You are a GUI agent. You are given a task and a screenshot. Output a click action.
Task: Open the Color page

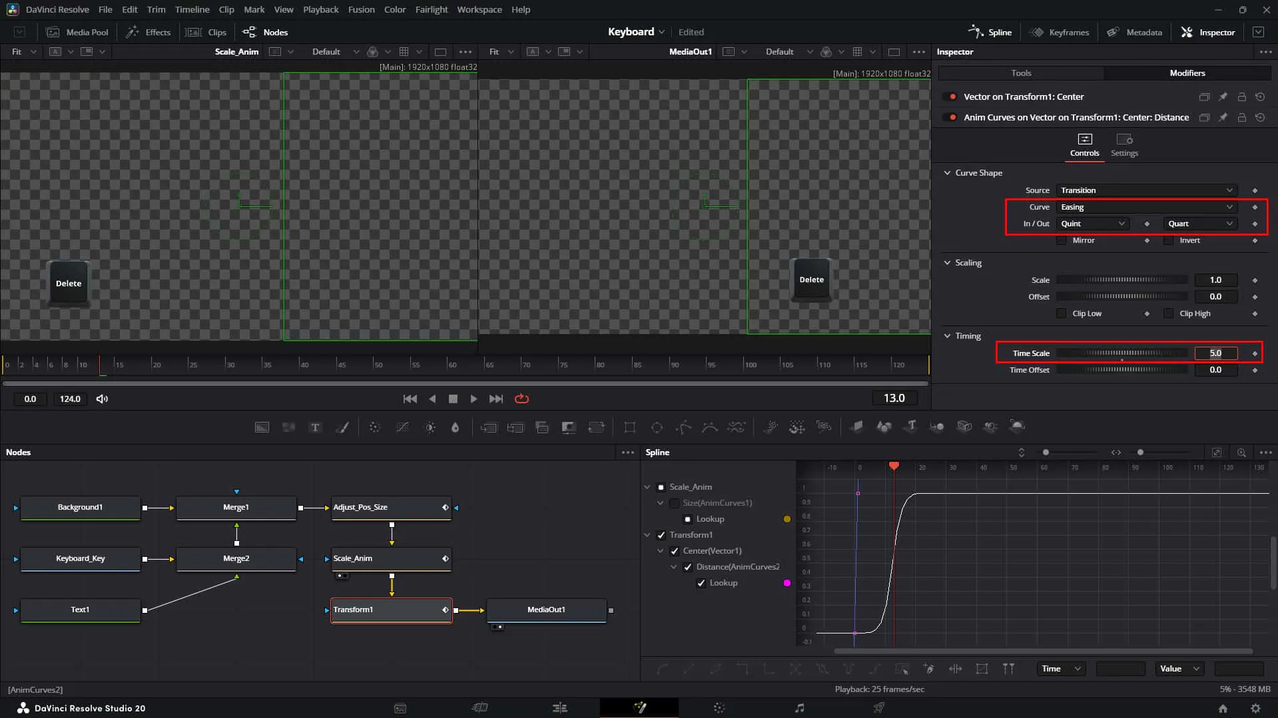point(719,708)
